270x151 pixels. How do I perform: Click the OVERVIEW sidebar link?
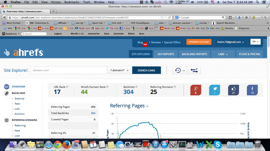coord(18,87)
